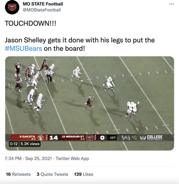The width and height of the screenshot is (179, 184).
Task: Click the 5.2K views label
Action: tap(30, 144)
